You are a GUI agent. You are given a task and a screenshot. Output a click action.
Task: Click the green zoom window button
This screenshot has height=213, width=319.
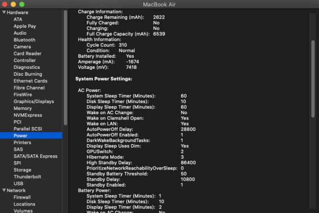[x=22, y=4]
